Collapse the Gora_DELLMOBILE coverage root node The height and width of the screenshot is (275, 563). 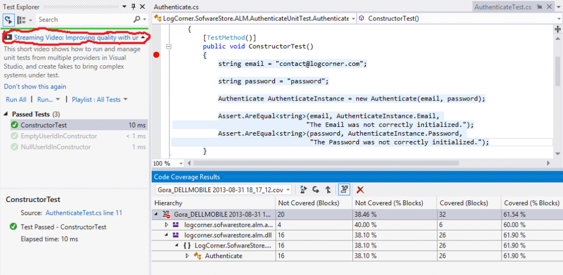click(156, 215)
